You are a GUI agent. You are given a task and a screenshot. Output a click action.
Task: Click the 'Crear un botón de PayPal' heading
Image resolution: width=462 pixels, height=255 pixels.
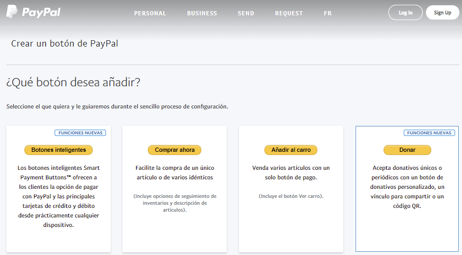[x=65, y=43]
